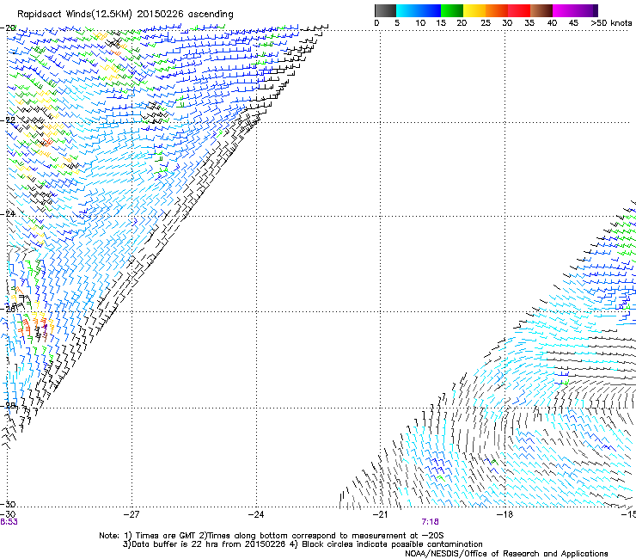
Task: Click the blue 10-15 knots color band
Action: tap(430, 10)
